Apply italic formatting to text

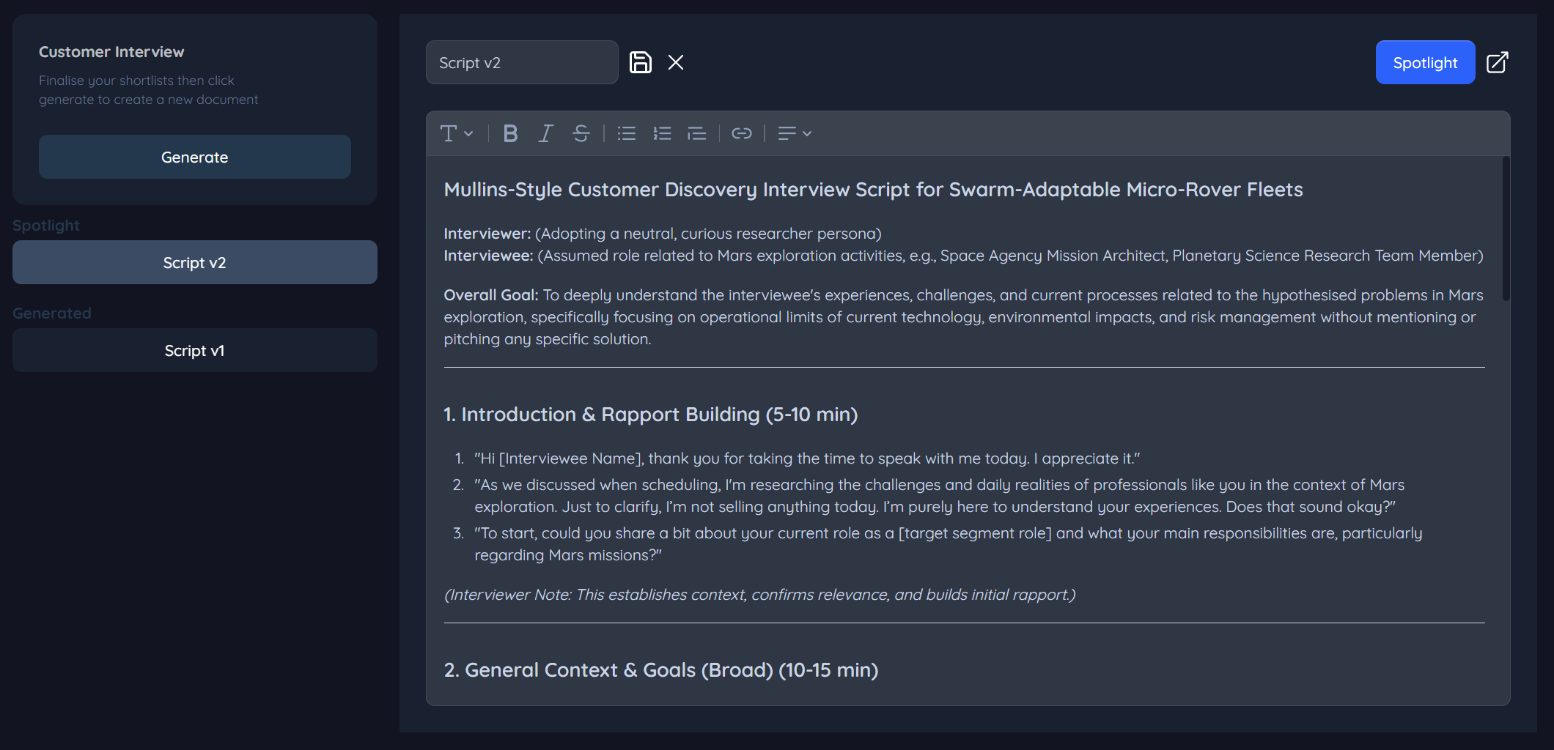point(545,133)
